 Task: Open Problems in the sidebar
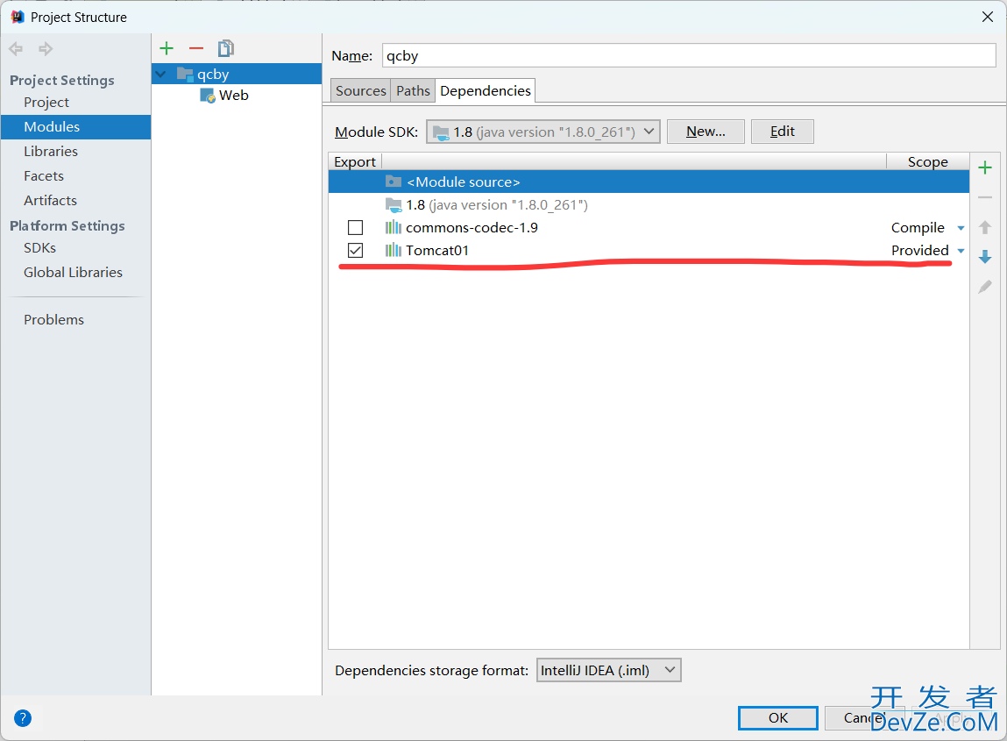(54, 319)
